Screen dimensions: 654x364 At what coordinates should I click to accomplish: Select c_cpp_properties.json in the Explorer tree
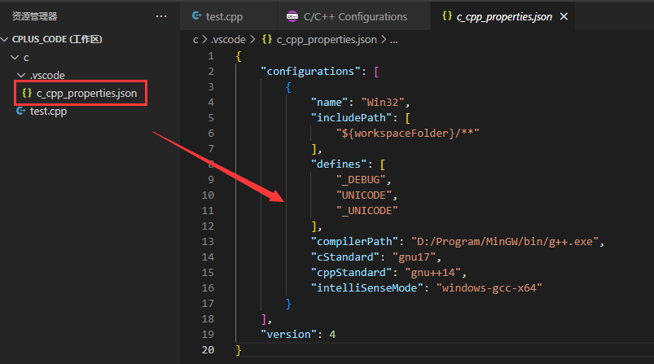pyautogui.click(x=86, y=94)
